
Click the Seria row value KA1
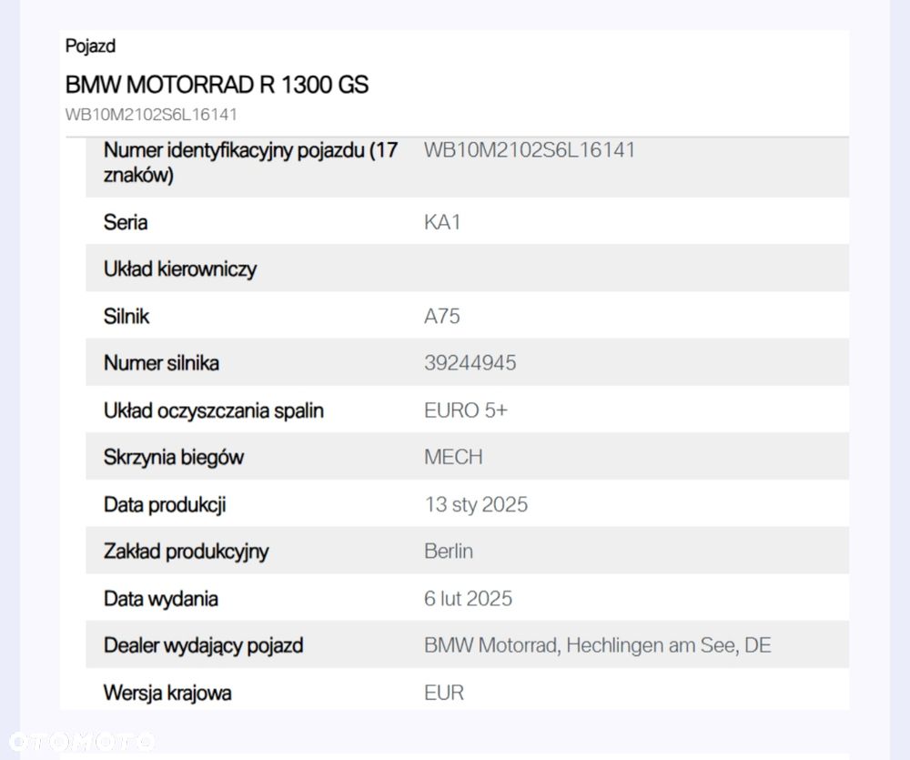pyautogui.click(x=442, y=222)
